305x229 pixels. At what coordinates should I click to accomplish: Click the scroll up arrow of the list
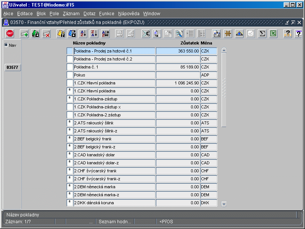pyautogui.click(x=224, y=51)
